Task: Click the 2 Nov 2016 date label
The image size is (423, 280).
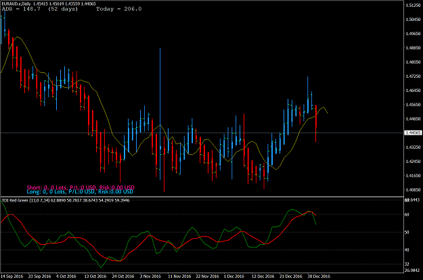Action: point(150,276)
